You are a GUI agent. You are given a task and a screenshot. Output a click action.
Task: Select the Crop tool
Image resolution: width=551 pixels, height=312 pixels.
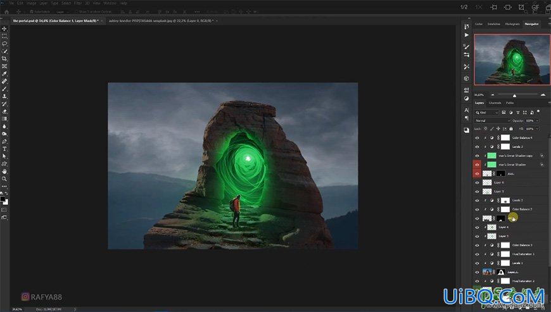pyautogui.click(x=4, y=59)
